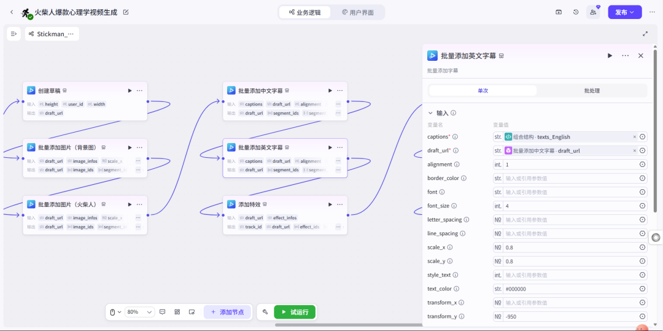Open the mouse interaction mode dropdown

click(x=115, y=312)
